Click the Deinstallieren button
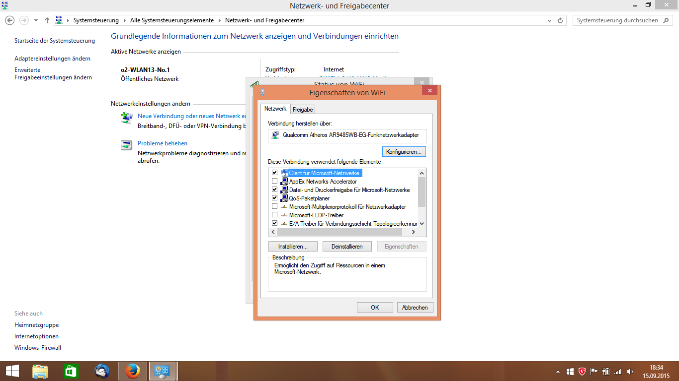 point(347,247)
